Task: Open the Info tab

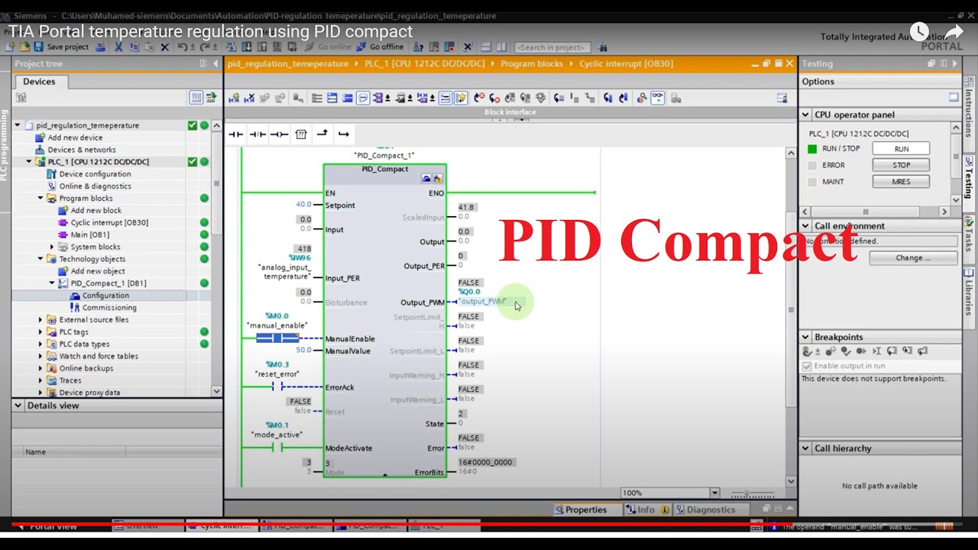Action: [646, 510]
